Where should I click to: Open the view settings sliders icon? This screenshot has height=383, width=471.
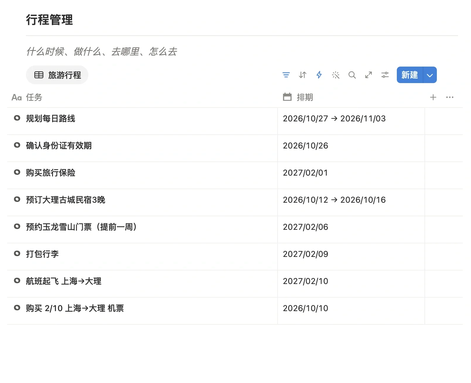pos(385,75)
